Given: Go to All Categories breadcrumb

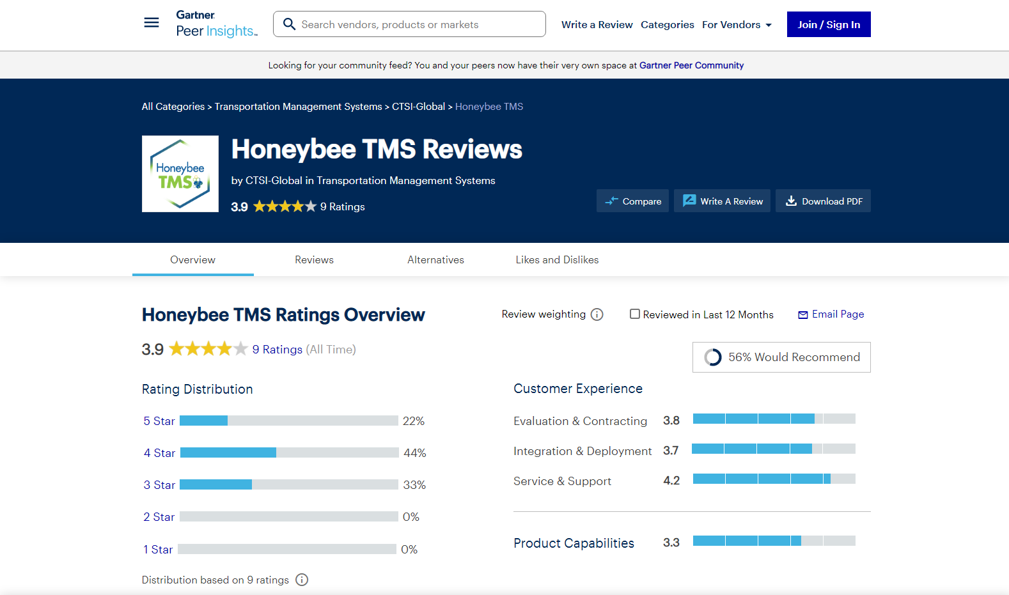Looking at the screenshot, I should coord(173,107).
